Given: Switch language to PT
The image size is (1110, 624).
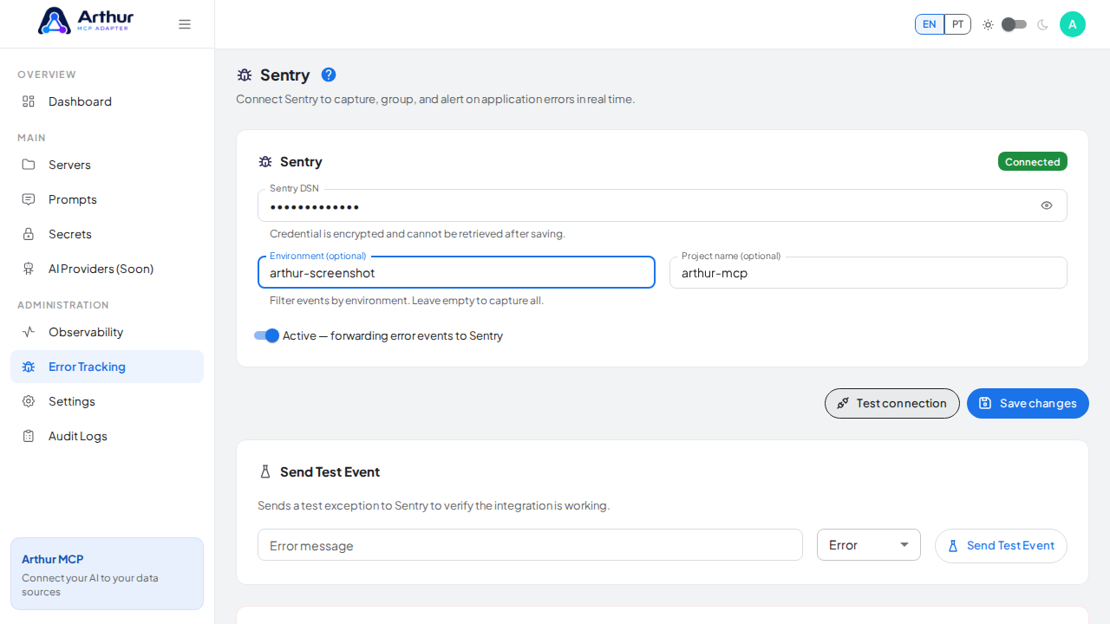Looking at the screenshot, I should [x=957, y=24].
